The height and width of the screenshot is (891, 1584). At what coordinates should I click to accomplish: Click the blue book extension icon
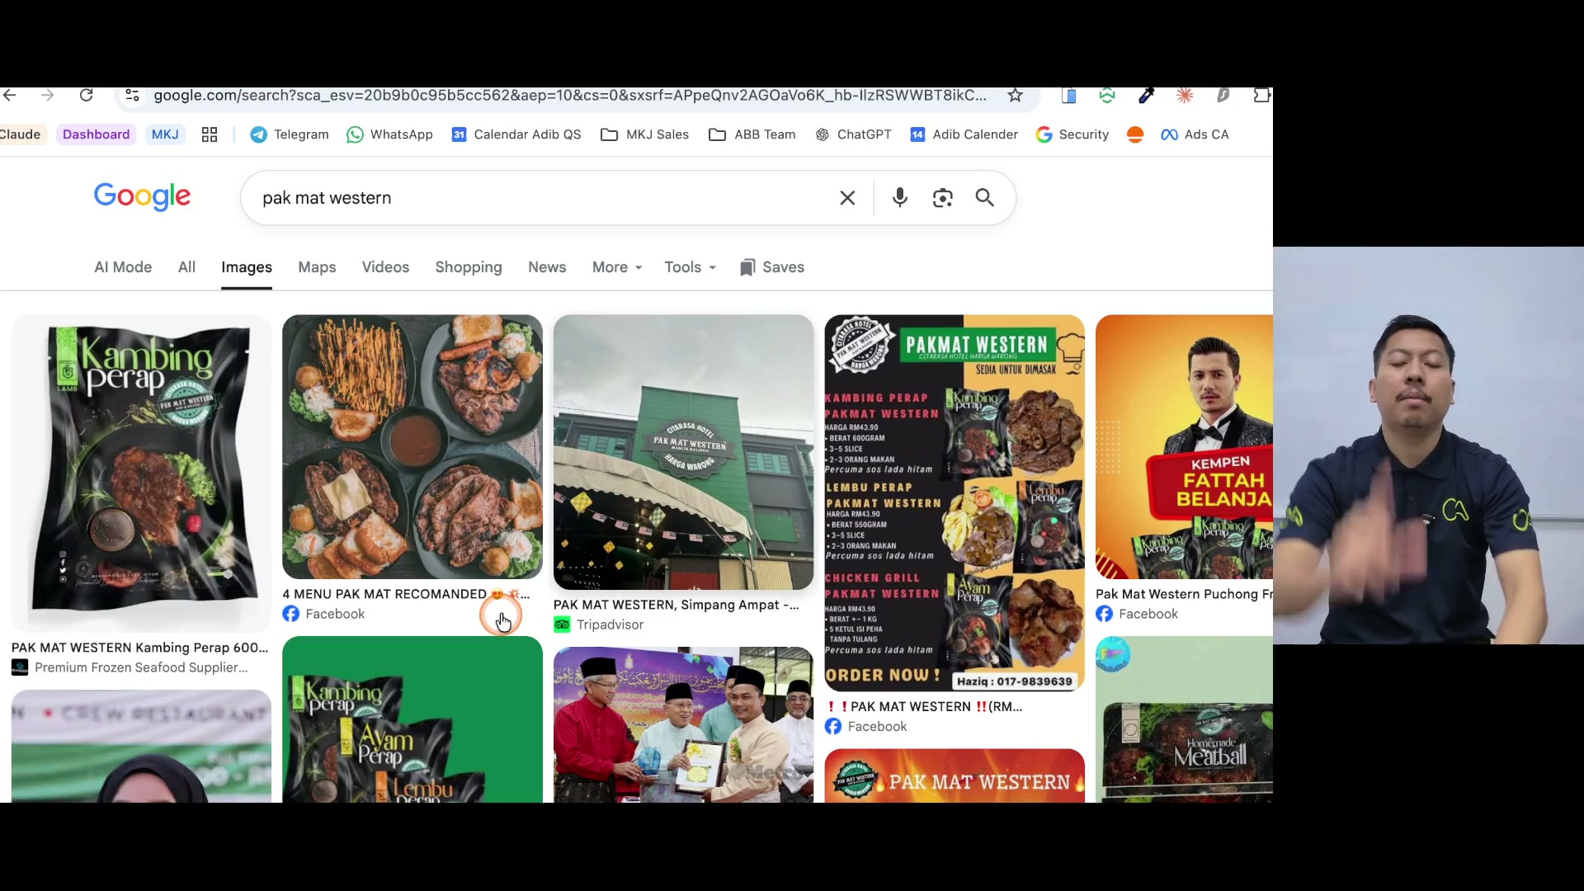(1068, 96)
